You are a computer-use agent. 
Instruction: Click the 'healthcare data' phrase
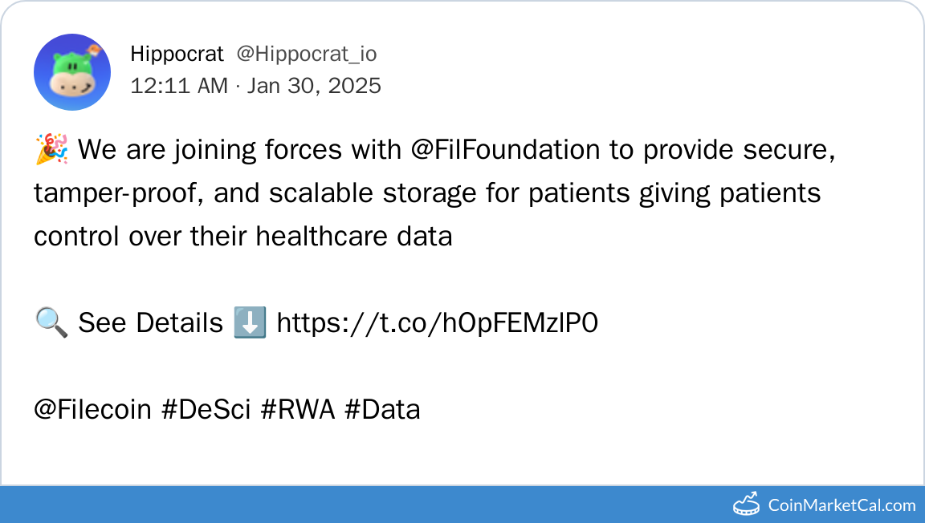353,237
